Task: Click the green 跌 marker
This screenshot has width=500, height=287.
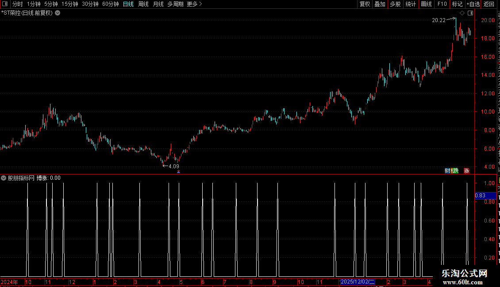Action: tap(456, 171)
